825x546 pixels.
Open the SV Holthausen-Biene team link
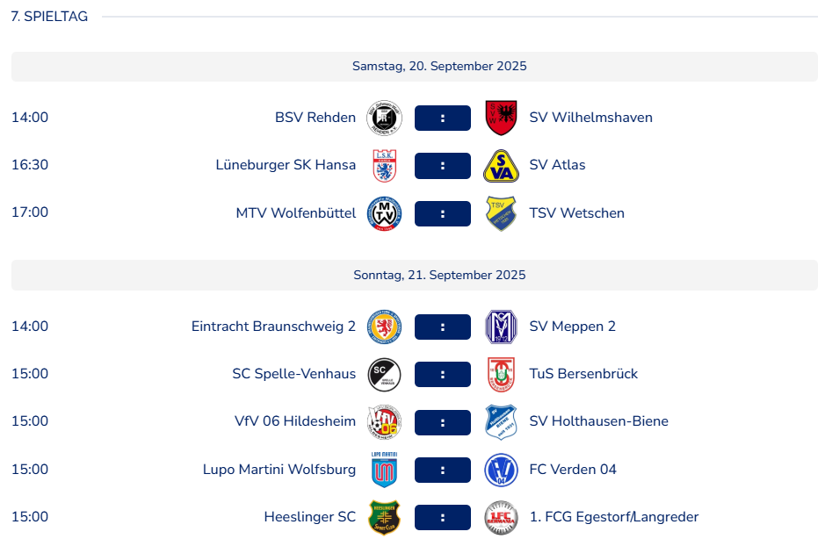598,421
